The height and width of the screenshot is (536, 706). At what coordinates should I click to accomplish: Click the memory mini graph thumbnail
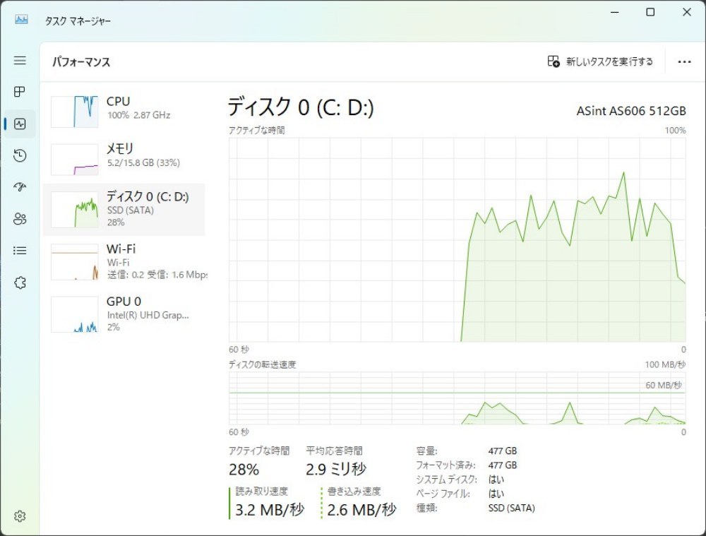[x=75, y=159]
